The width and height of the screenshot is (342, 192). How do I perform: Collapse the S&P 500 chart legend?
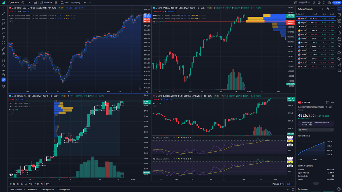click(11, 22)
